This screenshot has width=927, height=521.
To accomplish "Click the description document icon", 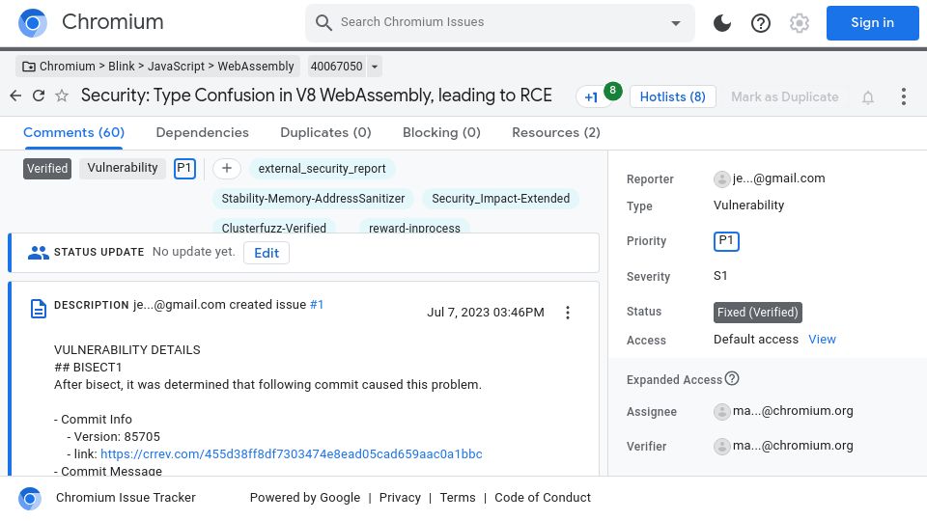I will click(39, 309).
